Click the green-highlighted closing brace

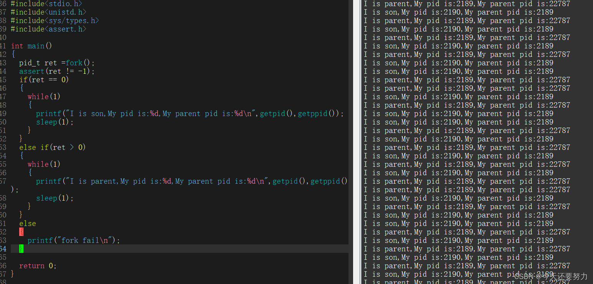pyautogui.click(x=21, y=249)
